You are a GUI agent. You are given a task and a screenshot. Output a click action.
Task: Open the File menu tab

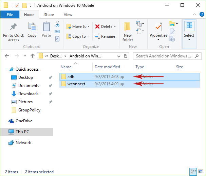click(x=10, y=15)
